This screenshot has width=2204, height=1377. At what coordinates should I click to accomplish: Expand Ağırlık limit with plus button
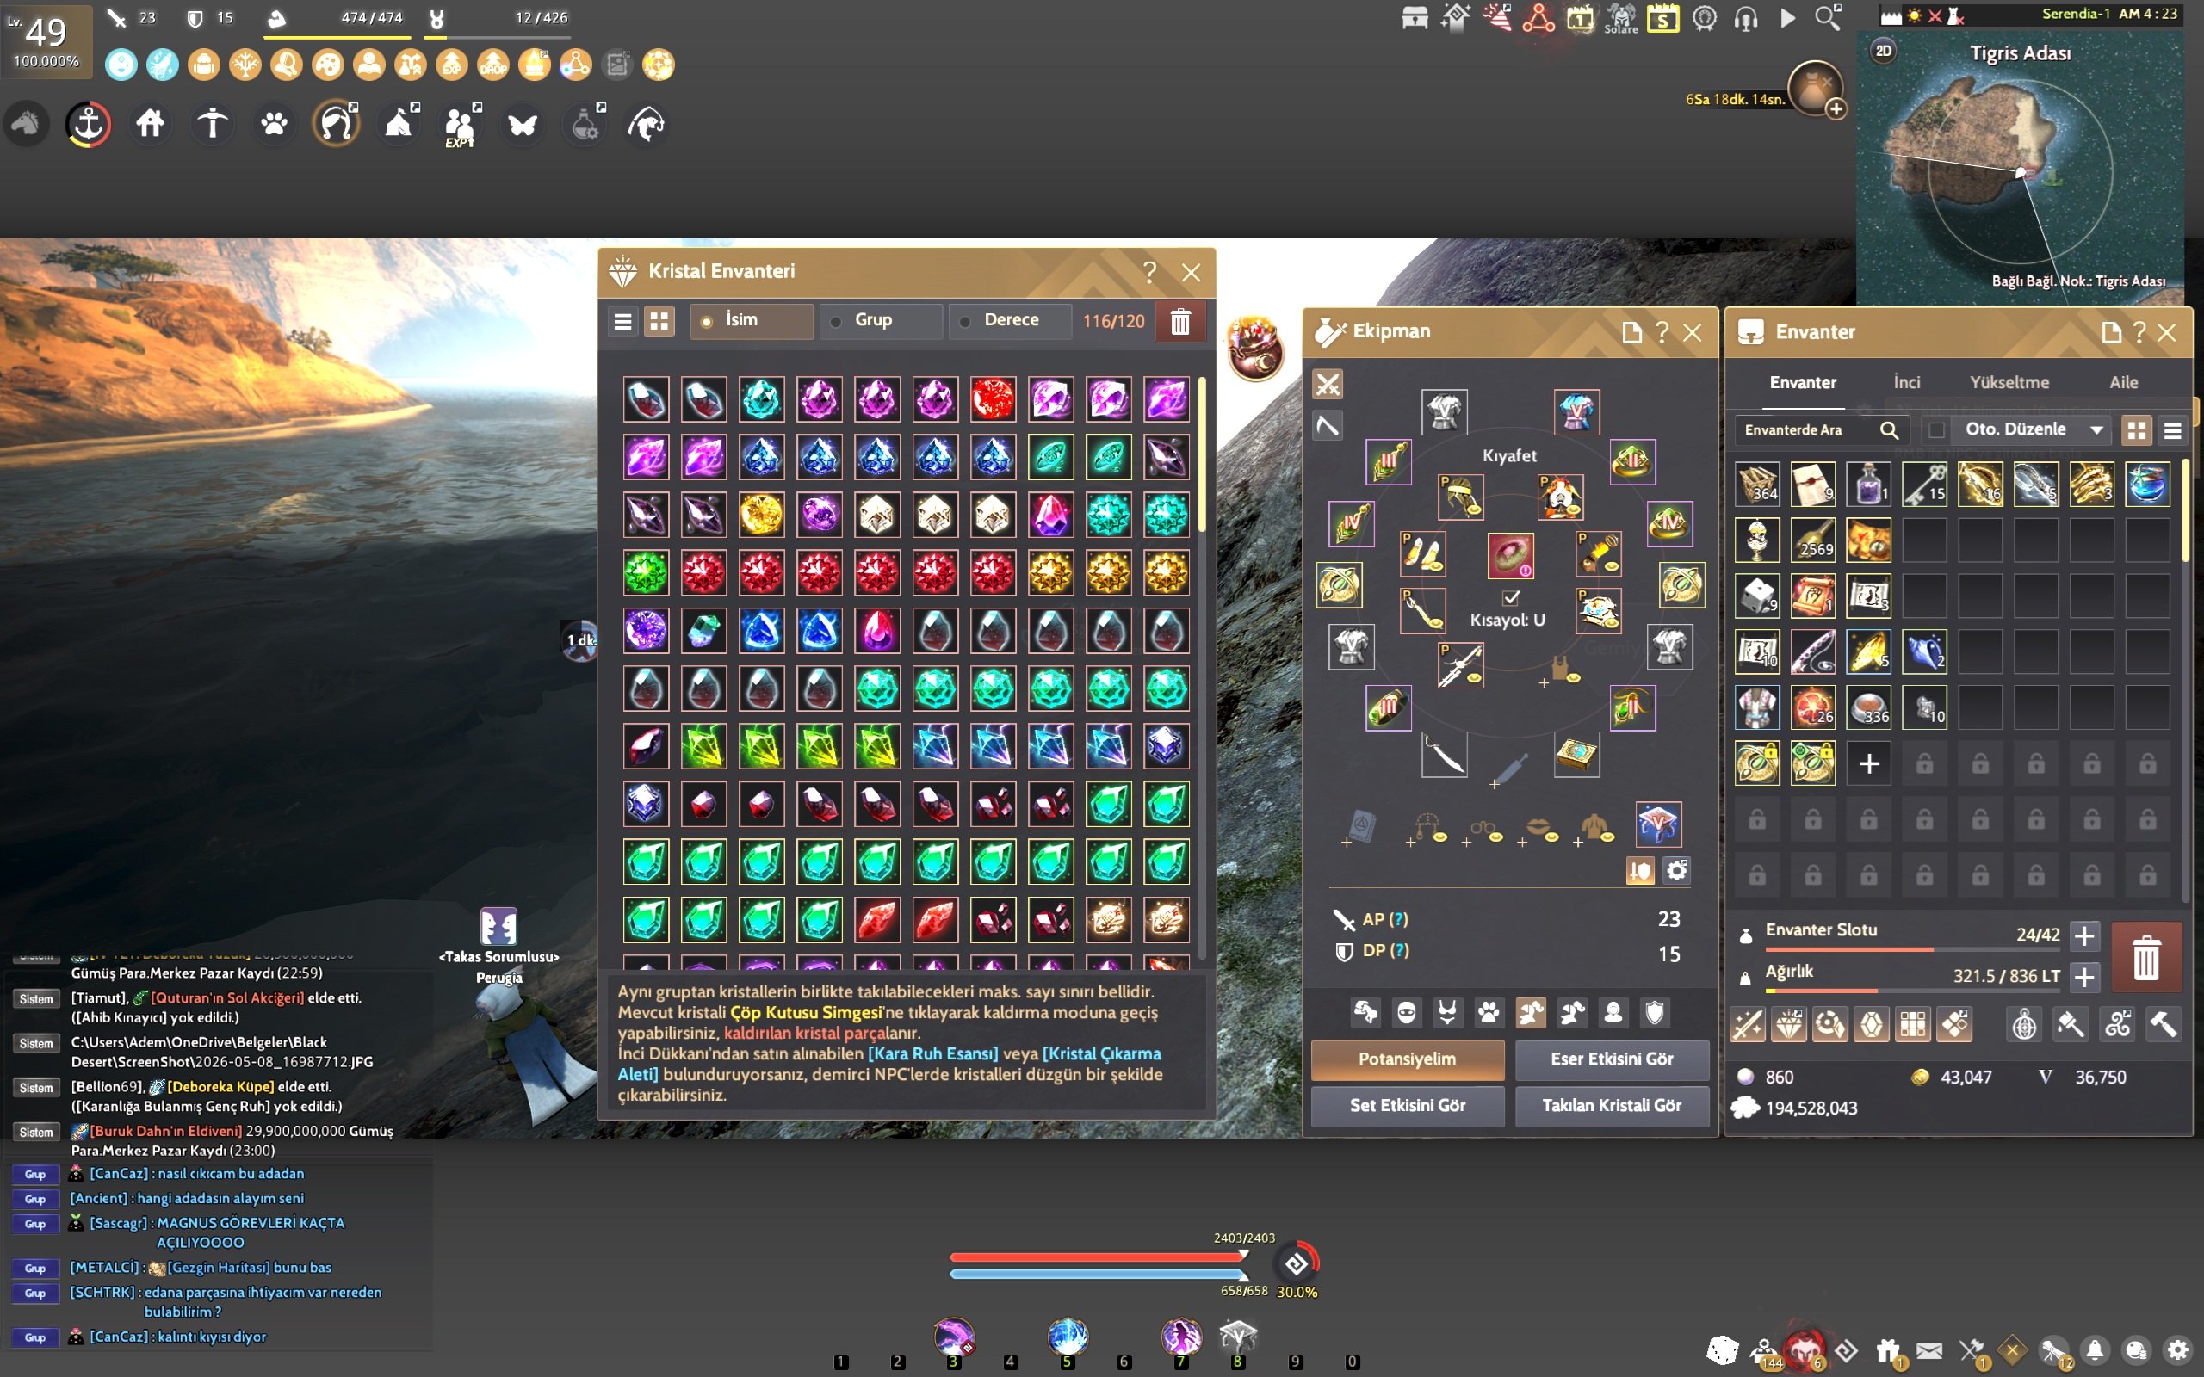(2083, 977)
